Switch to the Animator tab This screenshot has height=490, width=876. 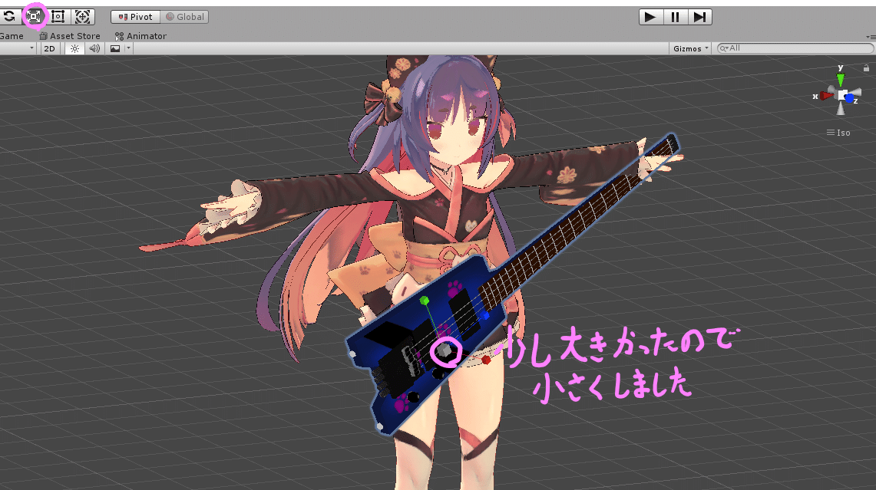[140, 36]
